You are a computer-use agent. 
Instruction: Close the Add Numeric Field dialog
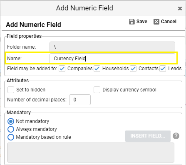click(x=180, y=9)
